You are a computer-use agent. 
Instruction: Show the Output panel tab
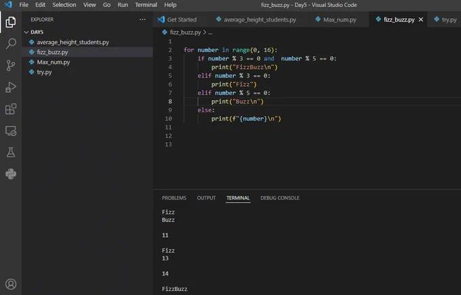(x=206, y=198)
